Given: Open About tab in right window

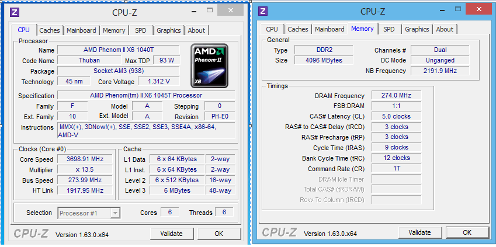Looking at the screenshot, I should pos(445,29).
